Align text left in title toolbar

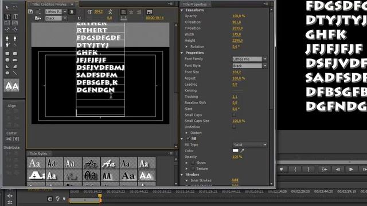click(x=124, y=11)
